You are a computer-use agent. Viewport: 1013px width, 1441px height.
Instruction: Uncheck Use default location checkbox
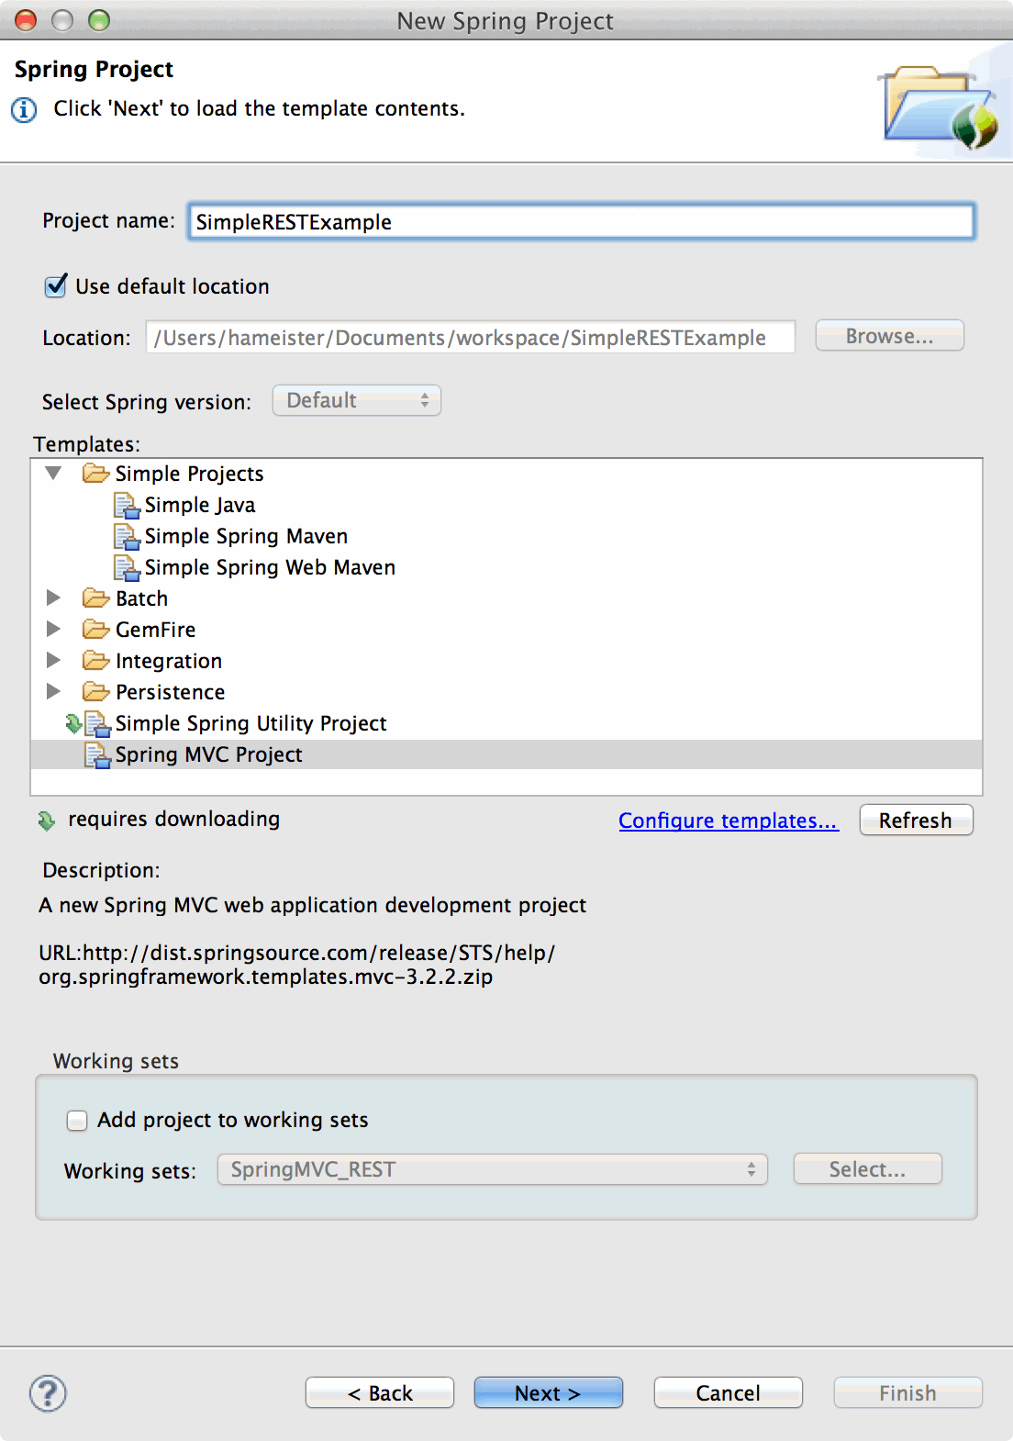pyautogui.click(x=56, y=286)
